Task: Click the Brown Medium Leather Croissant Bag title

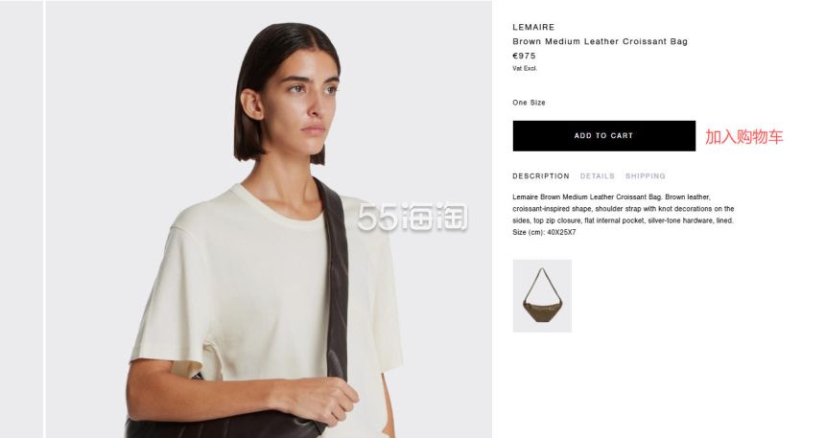Action: pos(600,41)
